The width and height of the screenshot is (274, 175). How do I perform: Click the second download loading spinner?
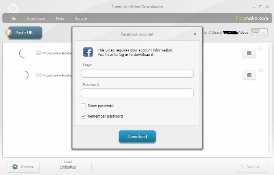25,75
